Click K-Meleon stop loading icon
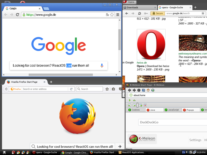The image size is (207, 155). pos(139,90)
